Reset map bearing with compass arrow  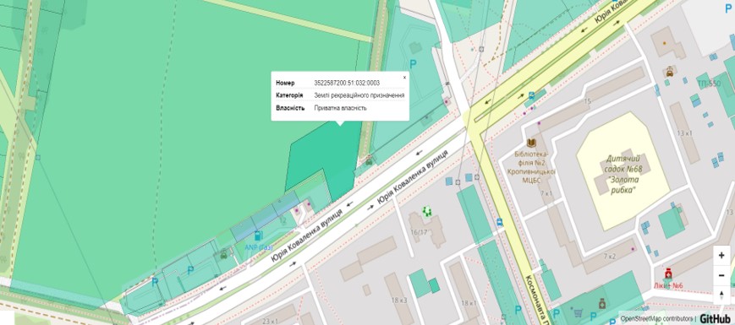tap(721, 295)
